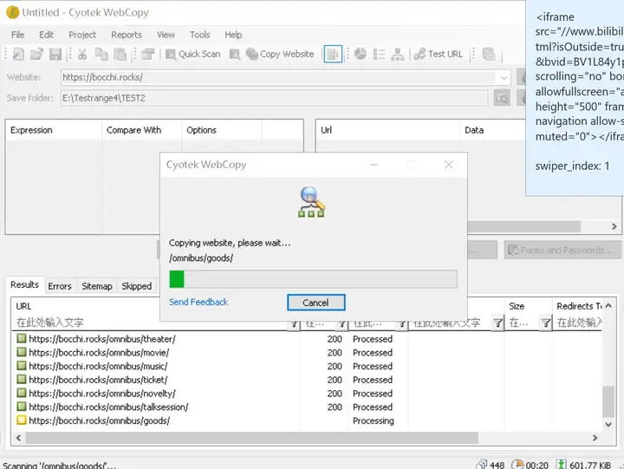Click the Copy Website toolbar button
624x469 pixels.
click(280, 54)
